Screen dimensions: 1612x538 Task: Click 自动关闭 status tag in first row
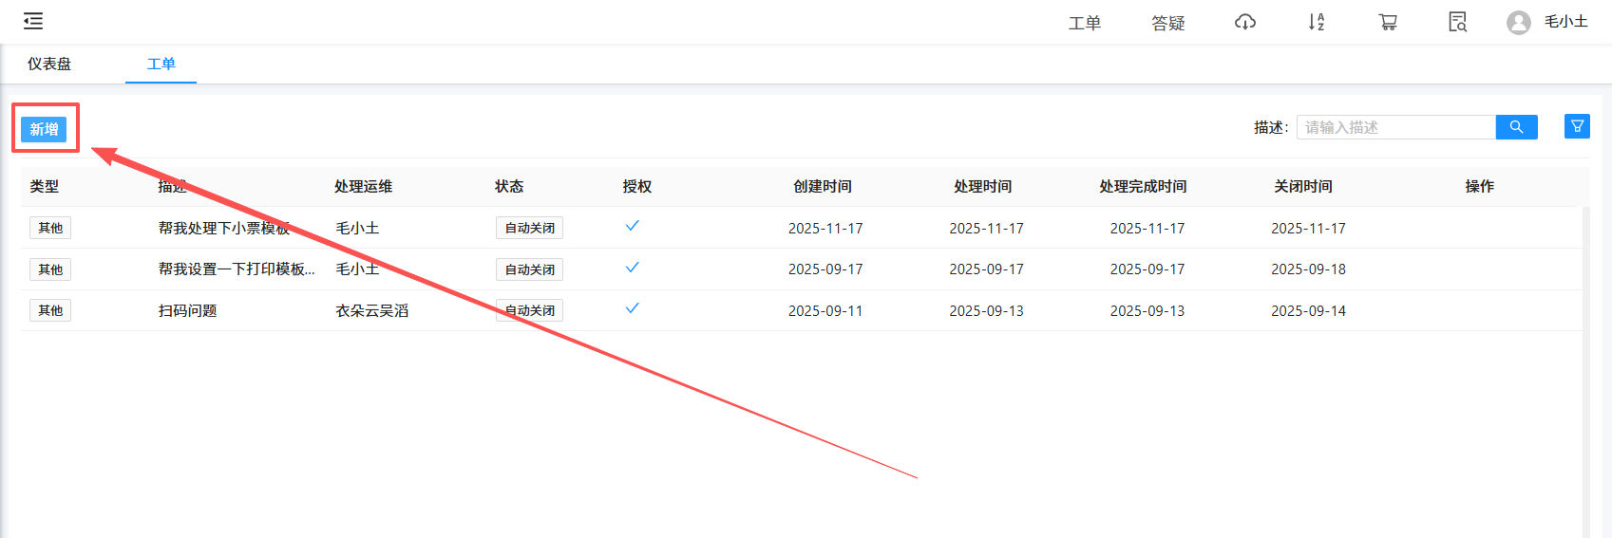point(529,228)
